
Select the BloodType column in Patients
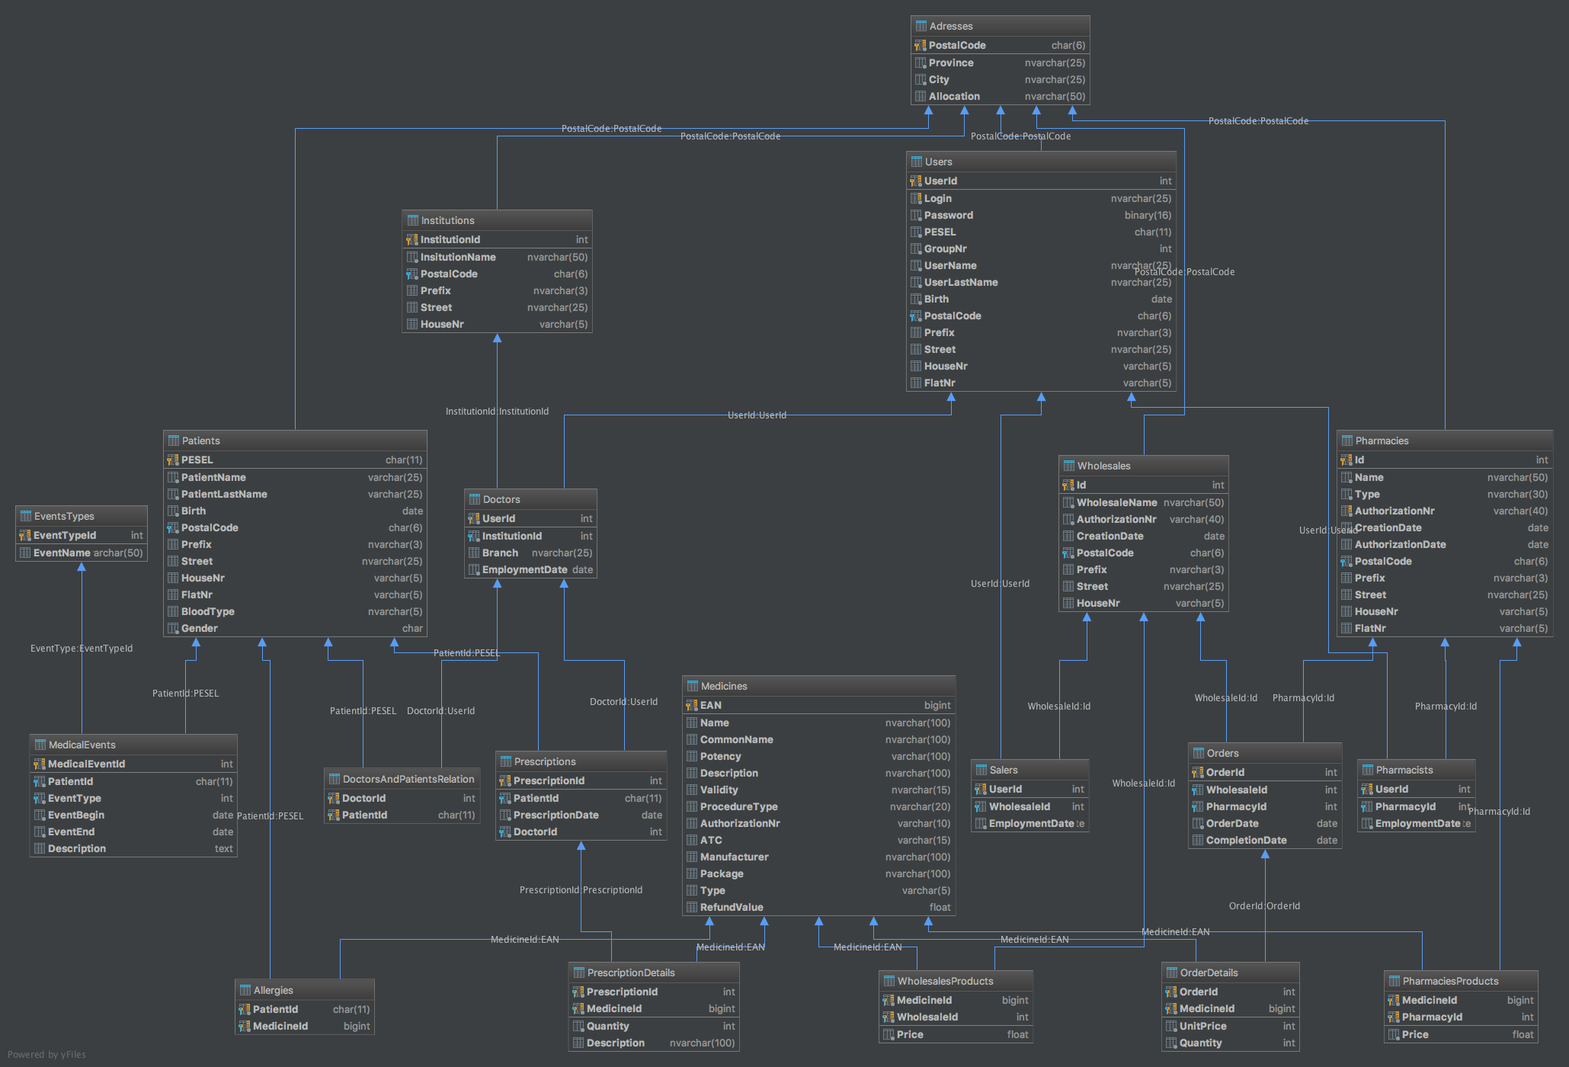[207, 612]
